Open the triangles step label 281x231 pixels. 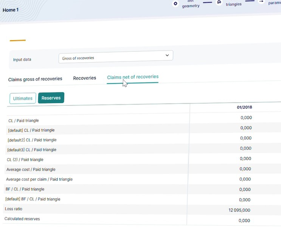[233, 4]
